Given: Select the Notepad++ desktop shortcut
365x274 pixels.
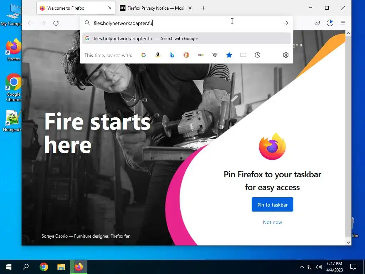Looking at the screenshot, I should (x=13, y=121).
